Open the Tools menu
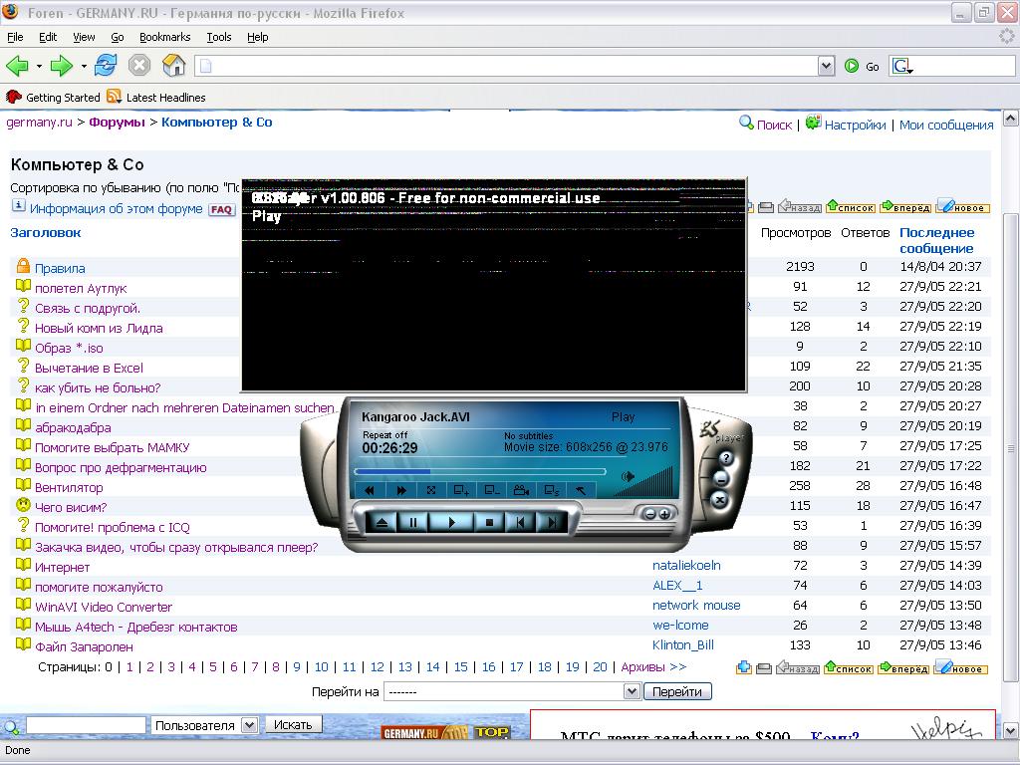The height and width of the screenshot is (765, 1020). (219, 37)
